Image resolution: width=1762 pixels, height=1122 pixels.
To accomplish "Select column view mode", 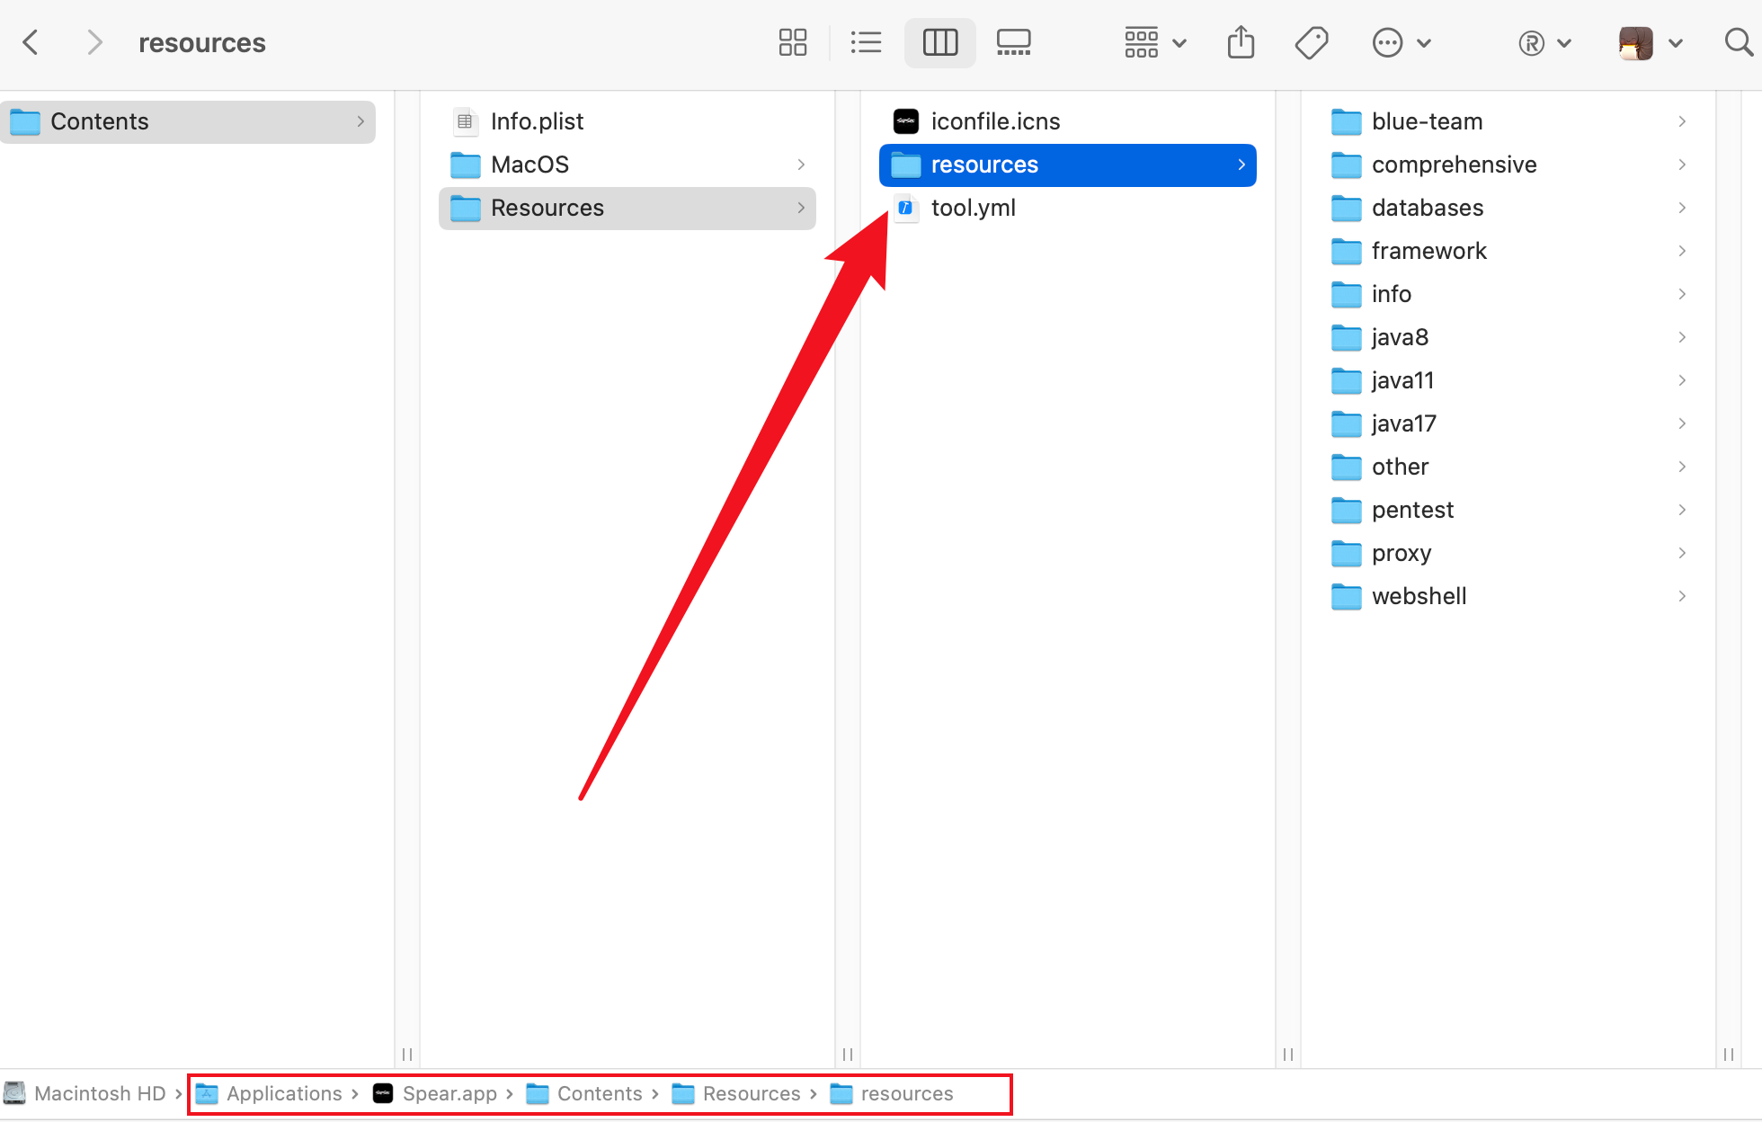I will point(939,42).
